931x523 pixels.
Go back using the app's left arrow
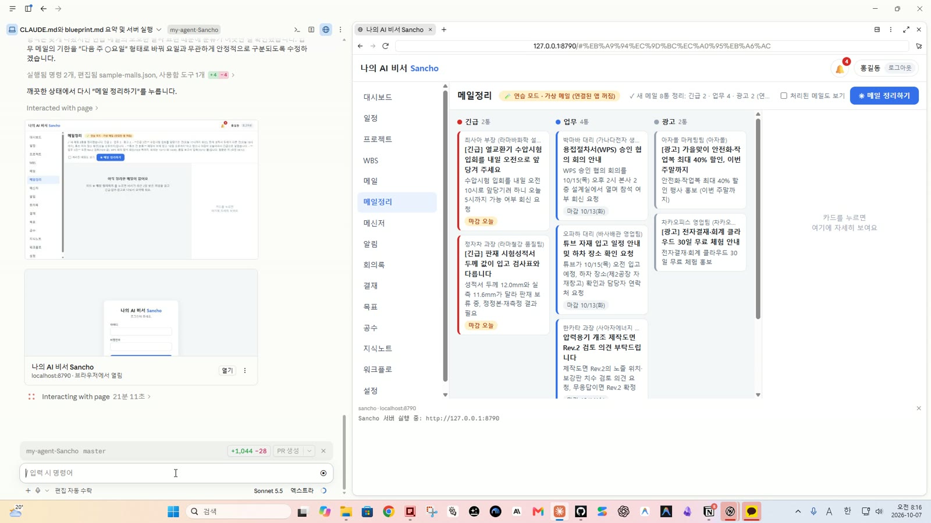tap(44, 9)
